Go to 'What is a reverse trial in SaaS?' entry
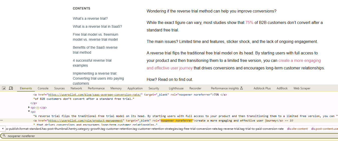This screenshot has width=338, height=141. pos(97,26)
